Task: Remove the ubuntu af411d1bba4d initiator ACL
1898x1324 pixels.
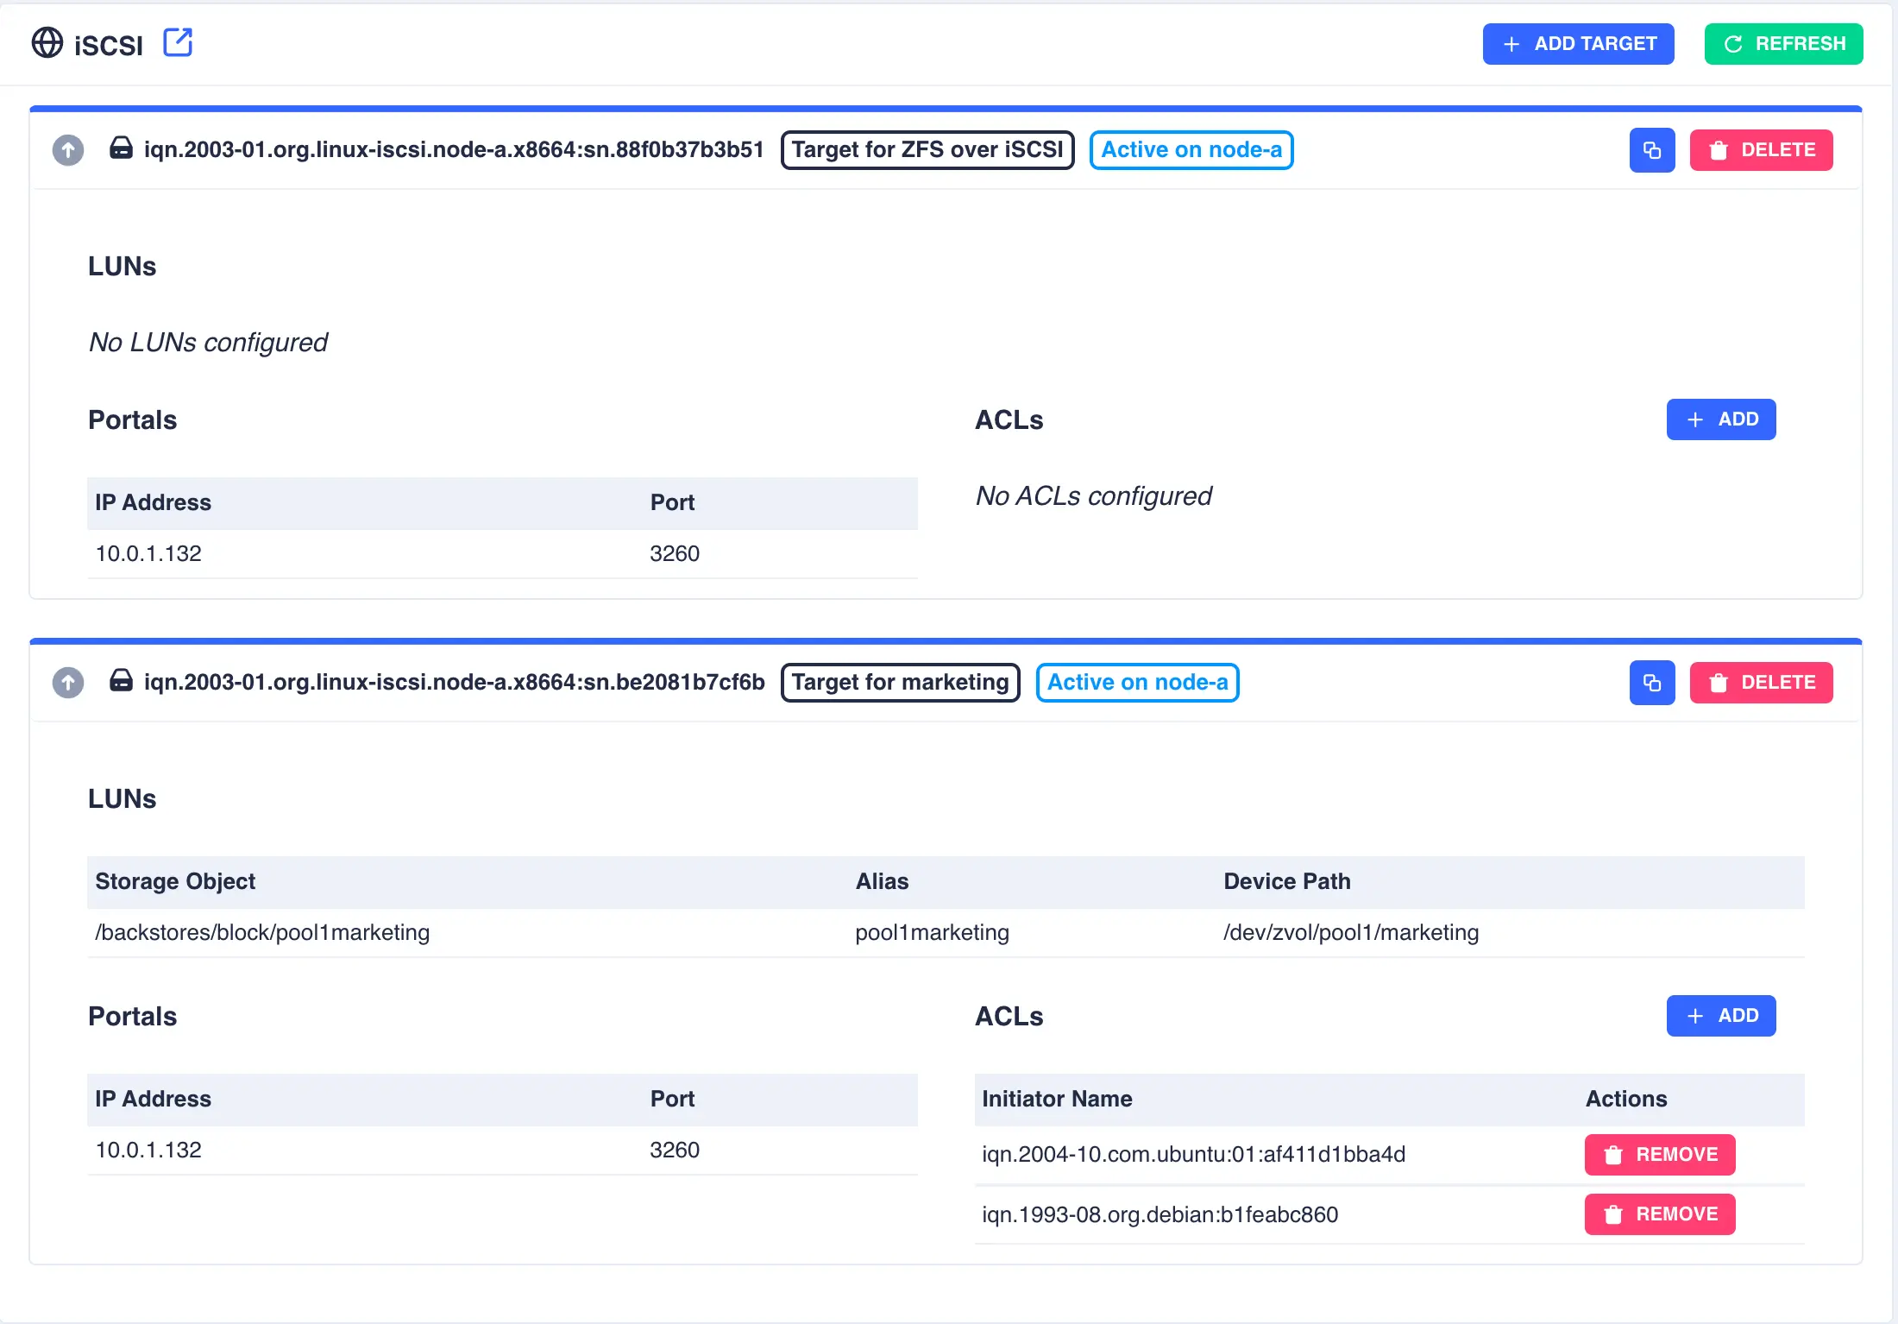Action: point(1659,1155)
